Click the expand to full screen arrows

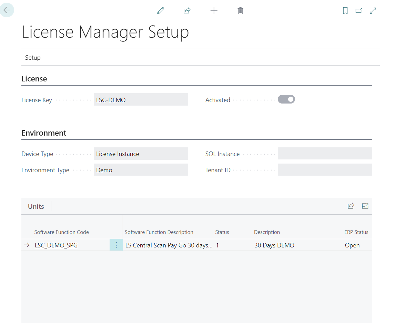[x=373, y=11]
